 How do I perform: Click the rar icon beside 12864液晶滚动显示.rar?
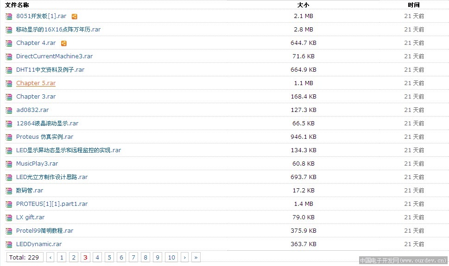[9, 124]
